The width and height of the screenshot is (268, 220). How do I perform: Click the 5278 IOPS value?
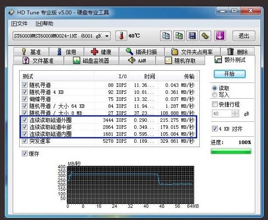click(115, 141)
